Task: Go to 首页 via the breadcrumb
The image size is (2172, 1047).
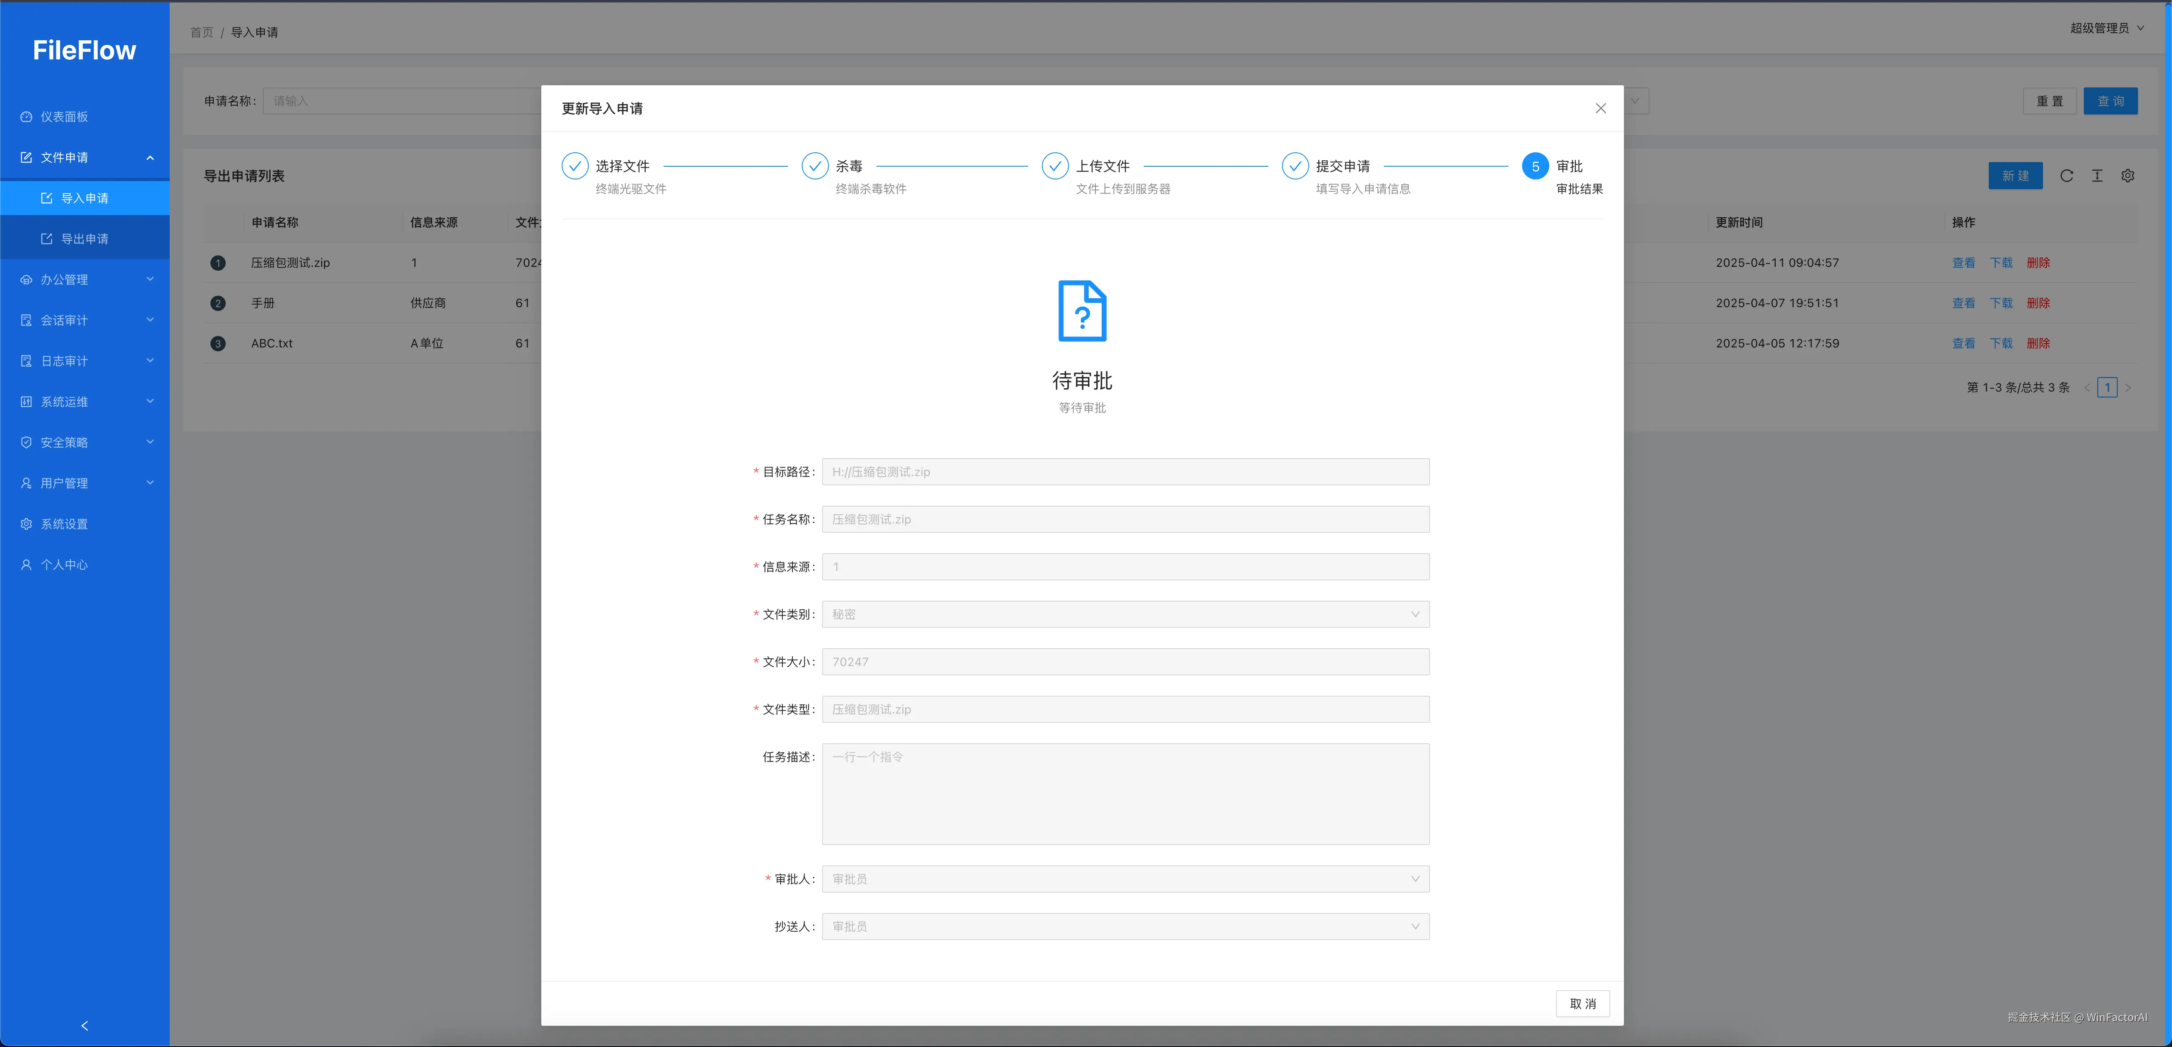Action: (x=201, y=32)
